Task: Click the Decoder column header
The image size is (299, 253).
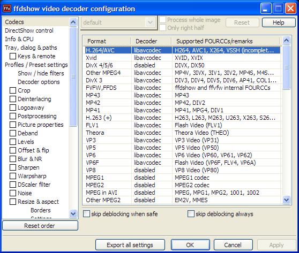Action: 151,41
